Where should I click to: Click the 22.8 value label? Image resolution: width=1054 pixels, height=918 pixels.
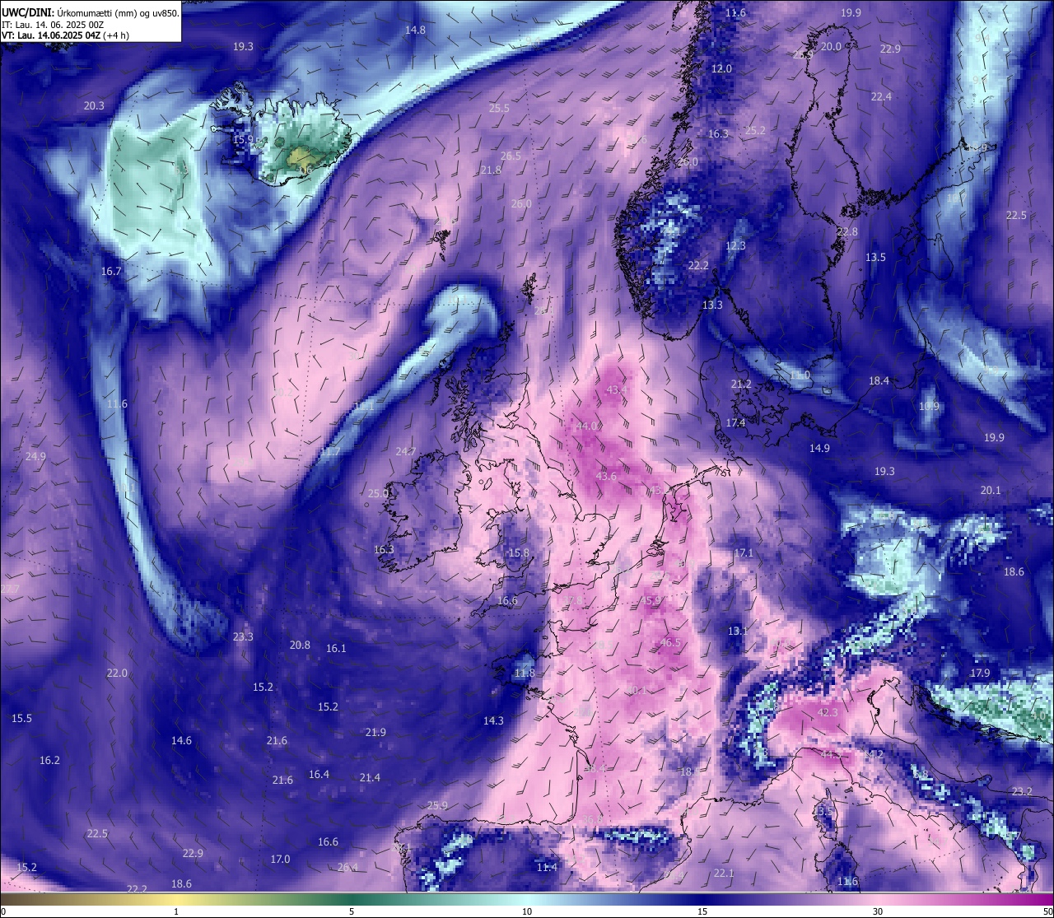pyautogui.click(x=847, y=231)
